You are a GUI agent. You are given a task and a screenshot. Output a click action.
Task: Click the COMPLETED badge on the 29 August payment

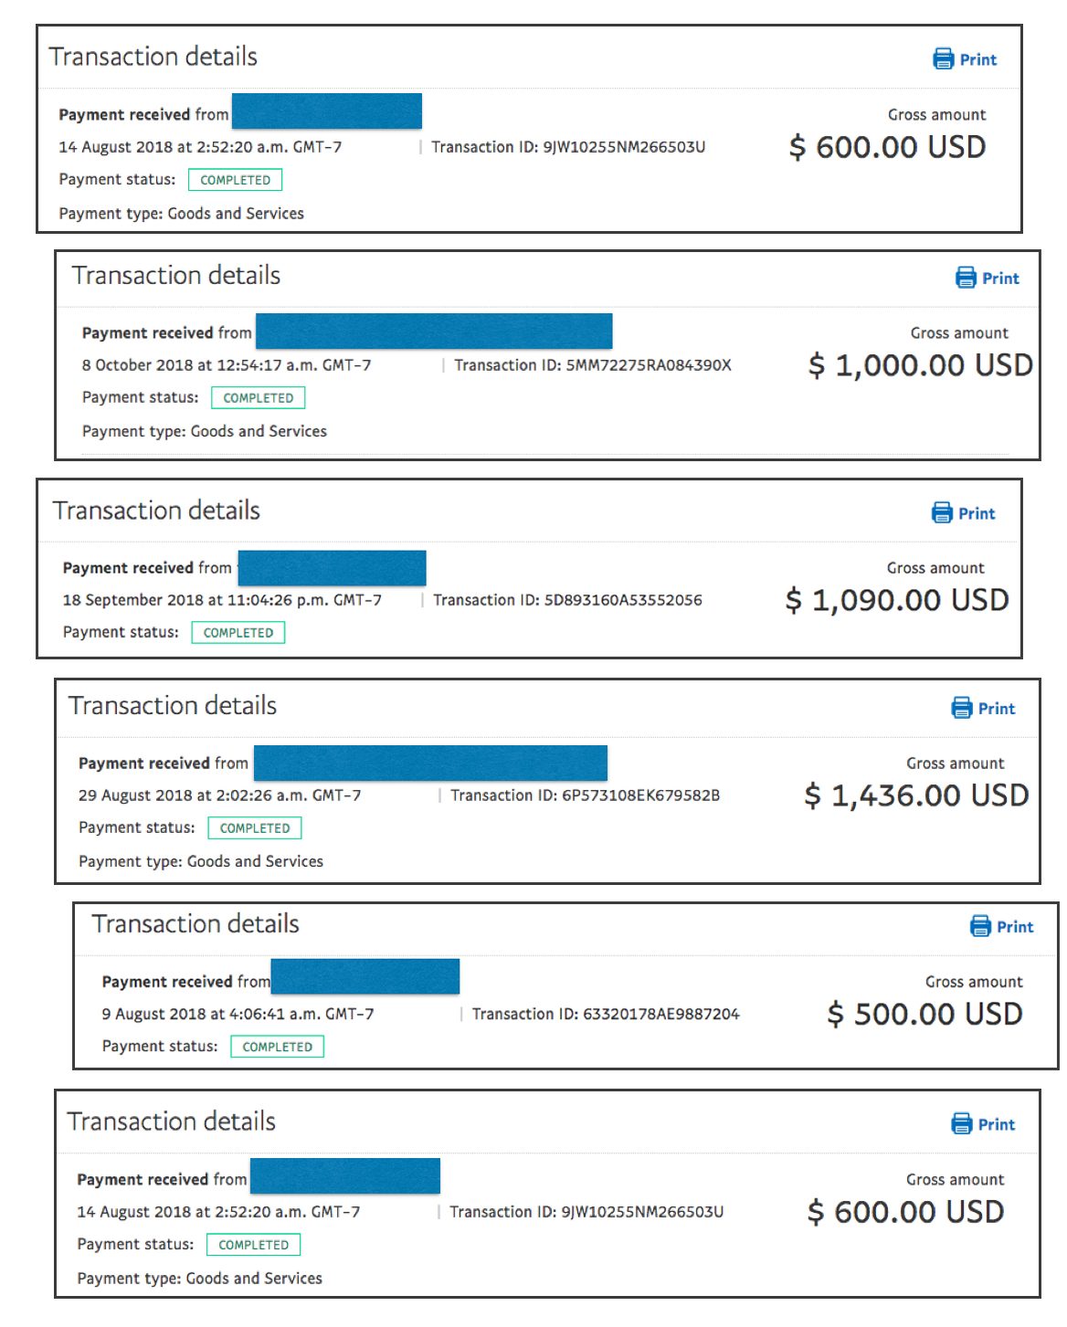coord(255,828)
